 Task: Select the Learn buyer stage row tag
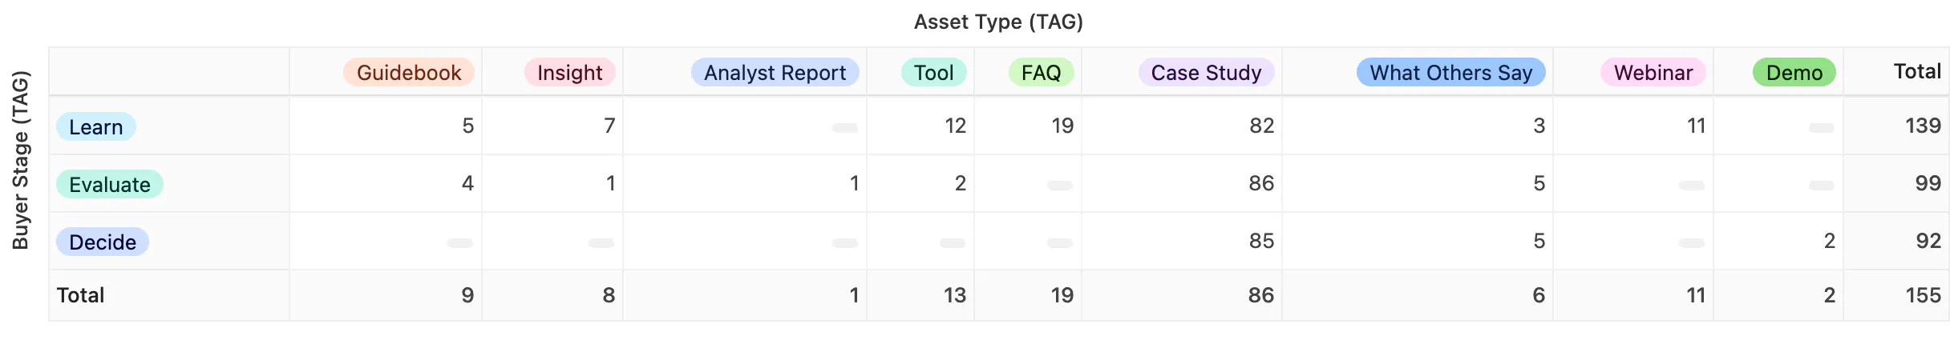pos(95,127)
